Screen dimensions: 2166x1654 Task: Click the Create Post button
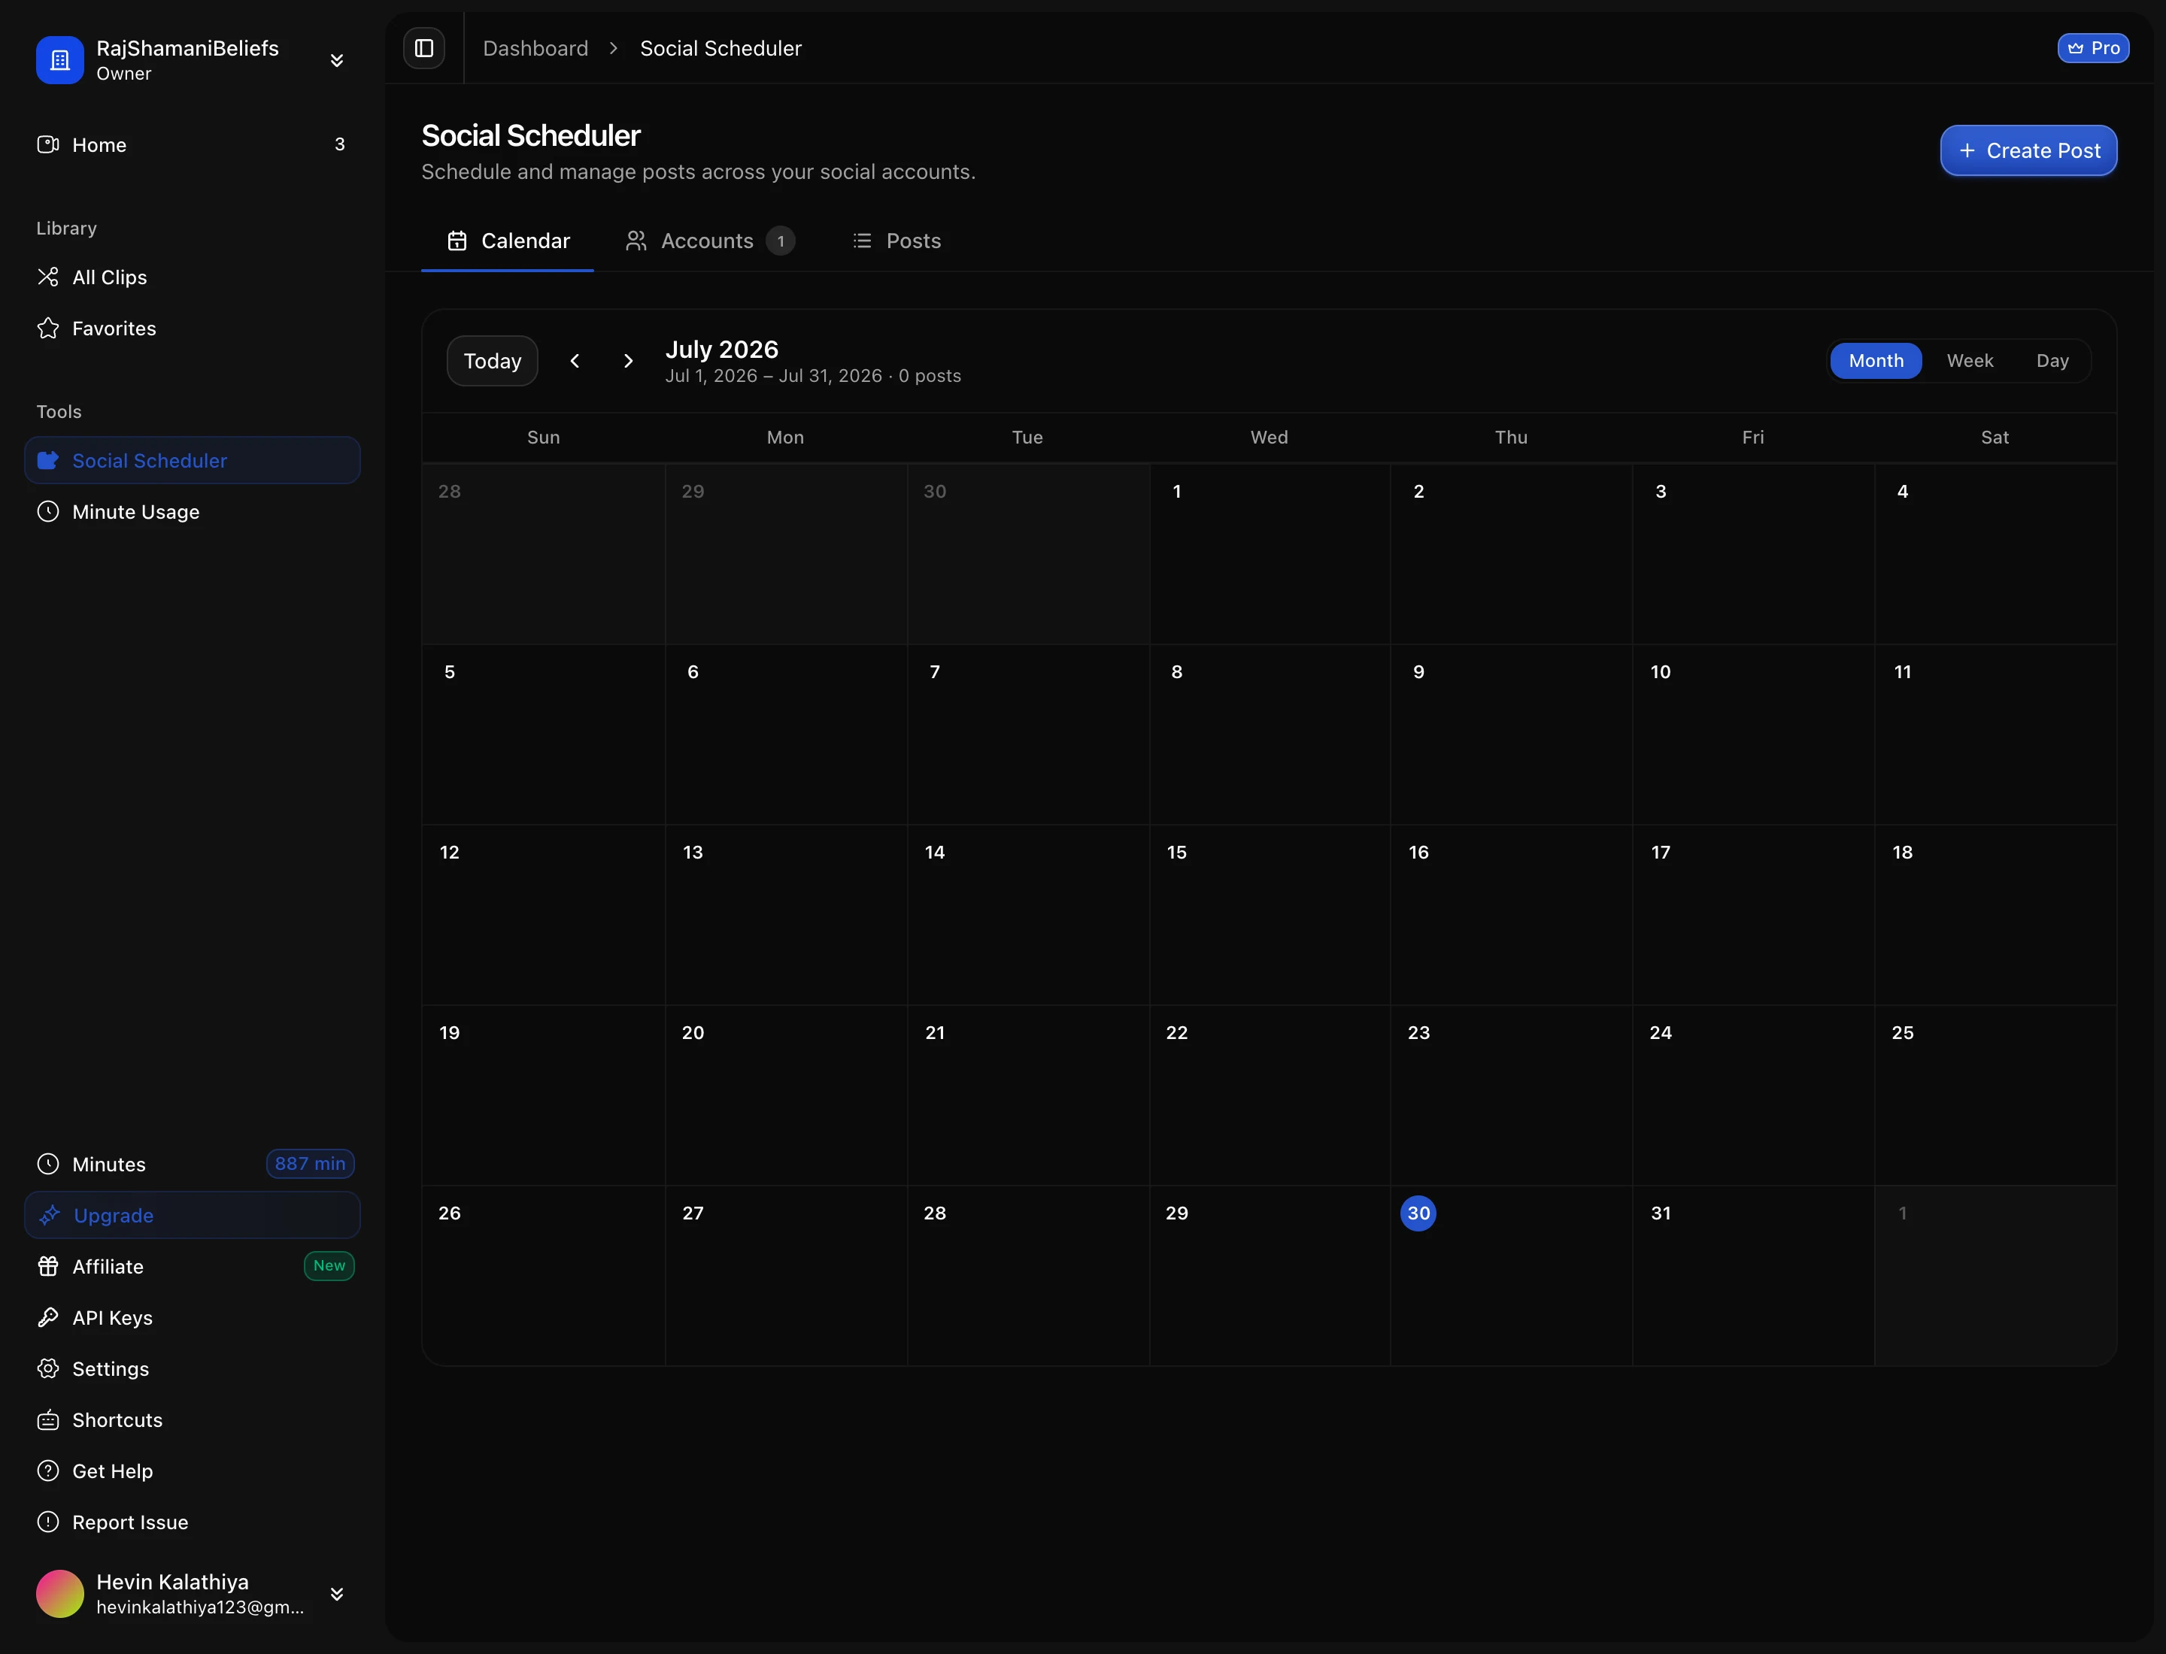click(x=2028, y=150)
